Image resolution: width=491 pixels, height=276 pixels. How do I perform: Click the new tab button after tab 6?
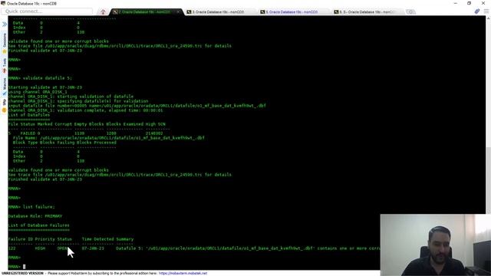[x=410, y=12]
